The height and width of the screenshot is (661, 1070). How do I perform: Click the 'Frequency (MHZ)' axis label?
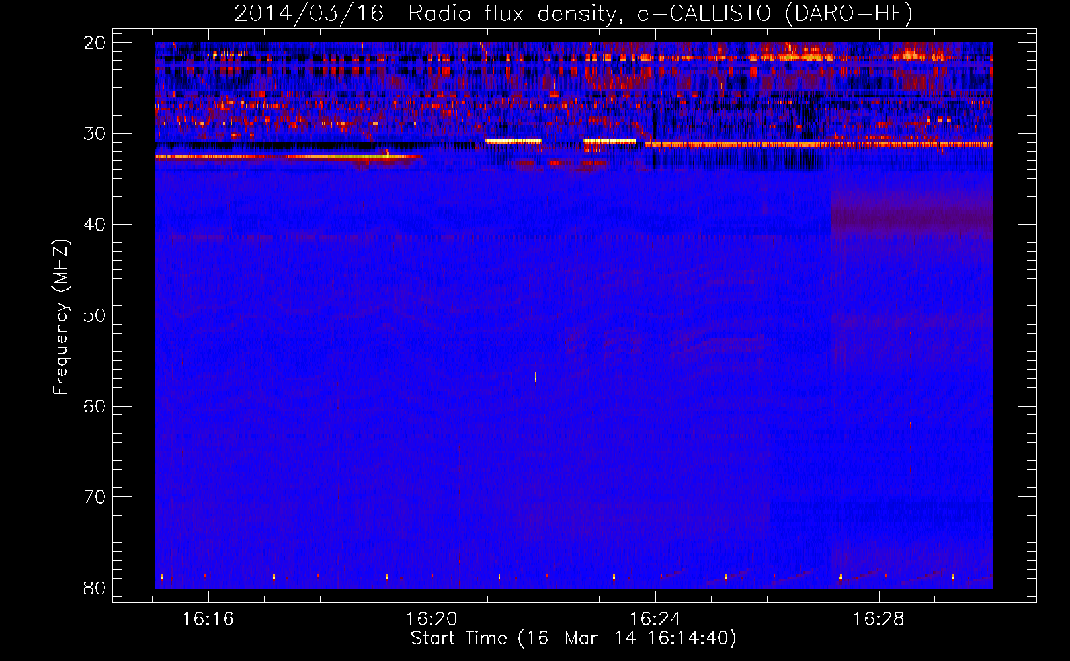(61, 317)
